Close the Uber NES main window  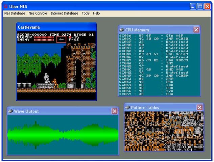[x=207, y=6]
